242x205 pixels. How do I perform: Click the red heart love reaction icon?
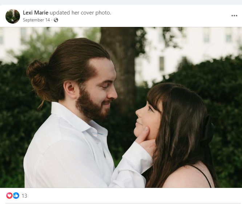point(9,196)
